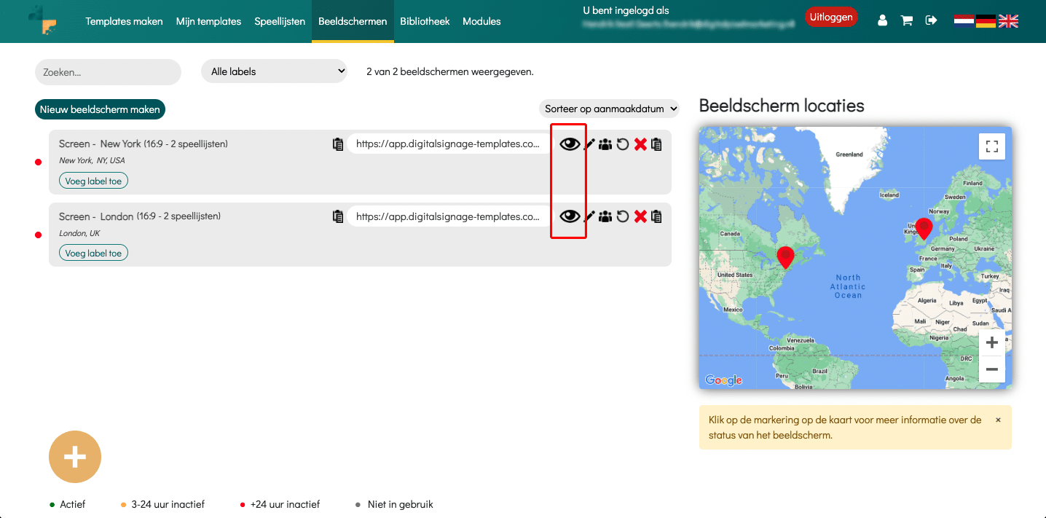This screenshot has width=1046, height=518.
Task: Click the shopping cart icon in header
Action: (907, 20)
